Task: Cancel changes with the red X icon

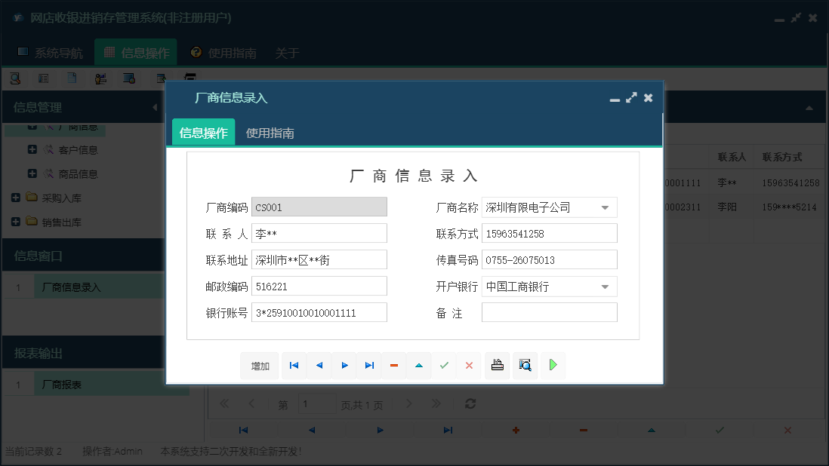Action: click(x=468, y=365)
